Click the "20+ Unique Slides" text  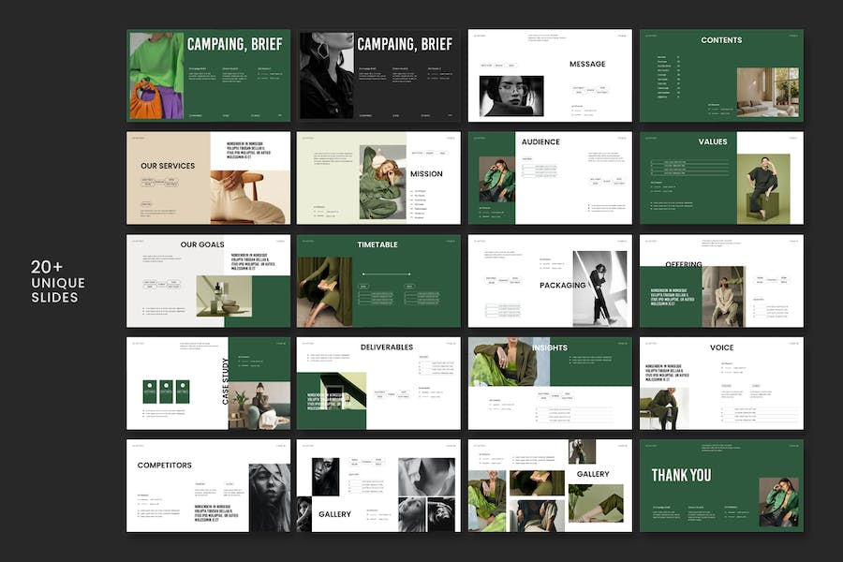click(x=56, y=283)
